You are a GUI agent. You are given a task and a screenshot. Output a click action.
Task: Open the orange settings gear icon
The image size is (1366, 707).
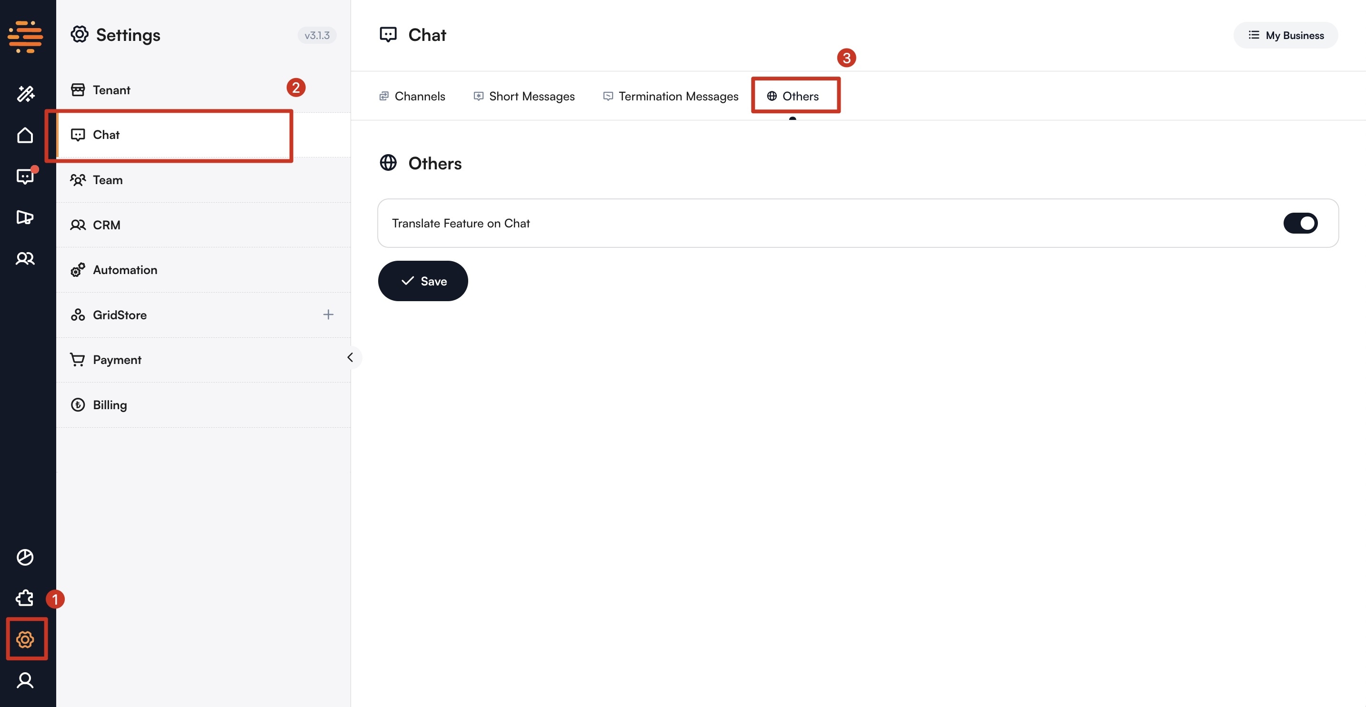[25, 639]
